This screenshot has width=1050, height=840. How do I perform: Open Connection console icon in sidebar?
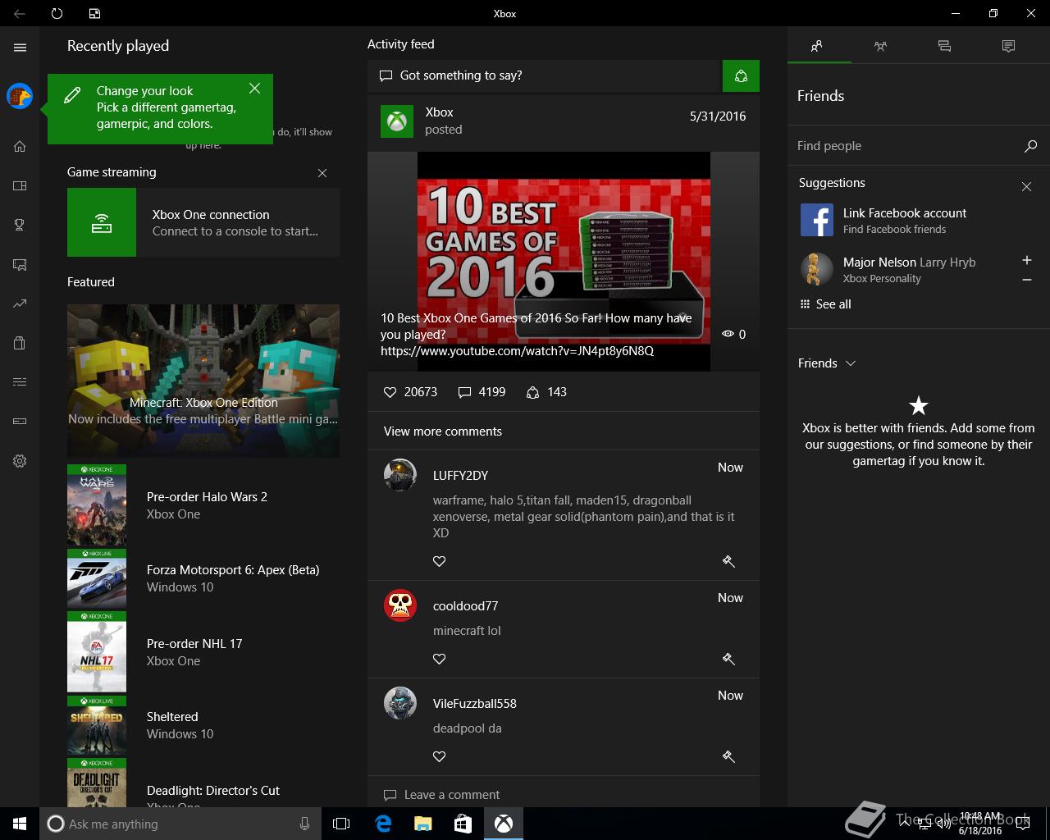(20, 422)
